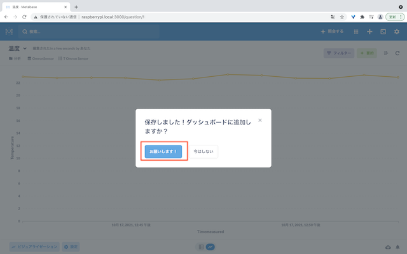Click the green 要約 button
Screen dimensions: 407x254
tap(367, 53)
